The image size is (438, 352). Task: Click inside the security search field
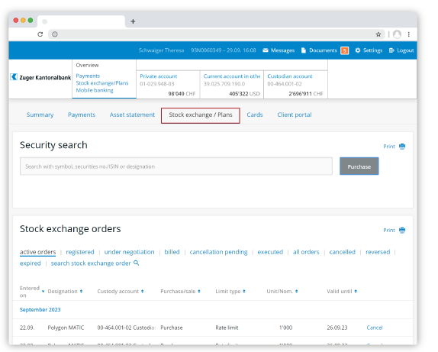176,166
